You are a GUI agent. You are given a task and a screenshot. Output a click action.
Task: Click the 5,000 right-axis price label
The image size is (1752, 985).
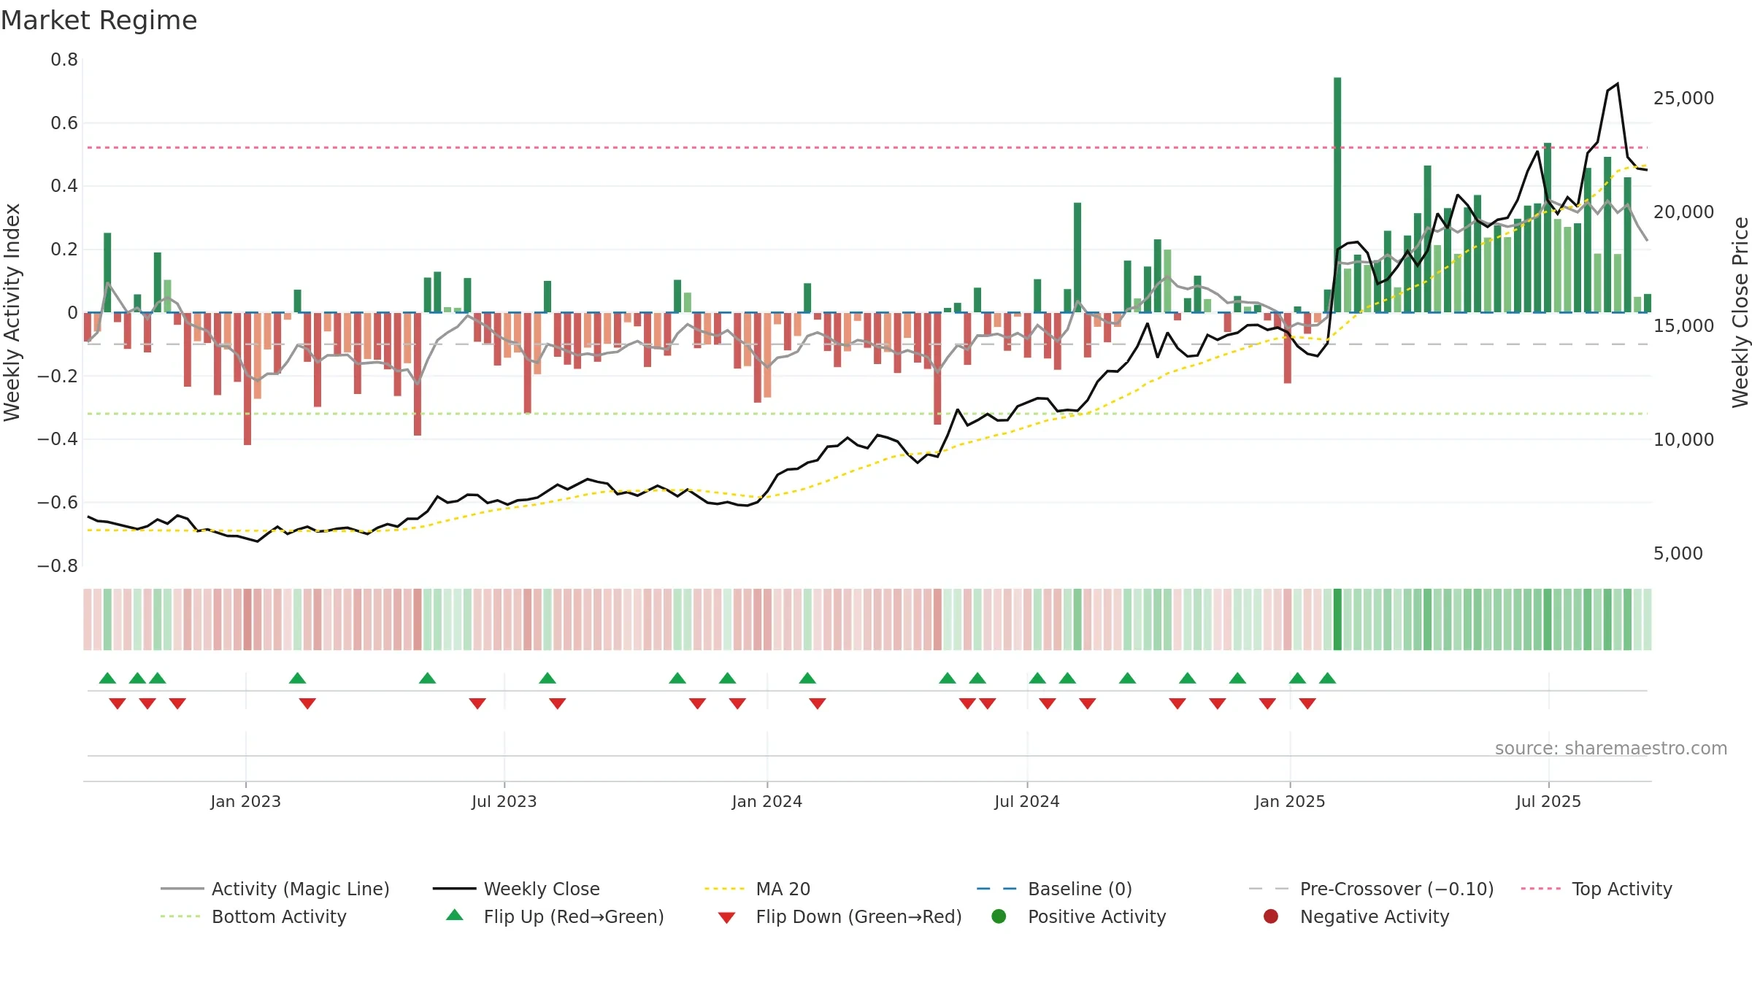(x=1678, y=554)
